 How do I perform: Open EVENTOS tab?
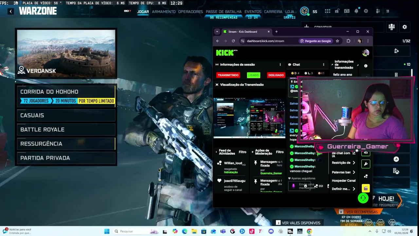[253, 11]
